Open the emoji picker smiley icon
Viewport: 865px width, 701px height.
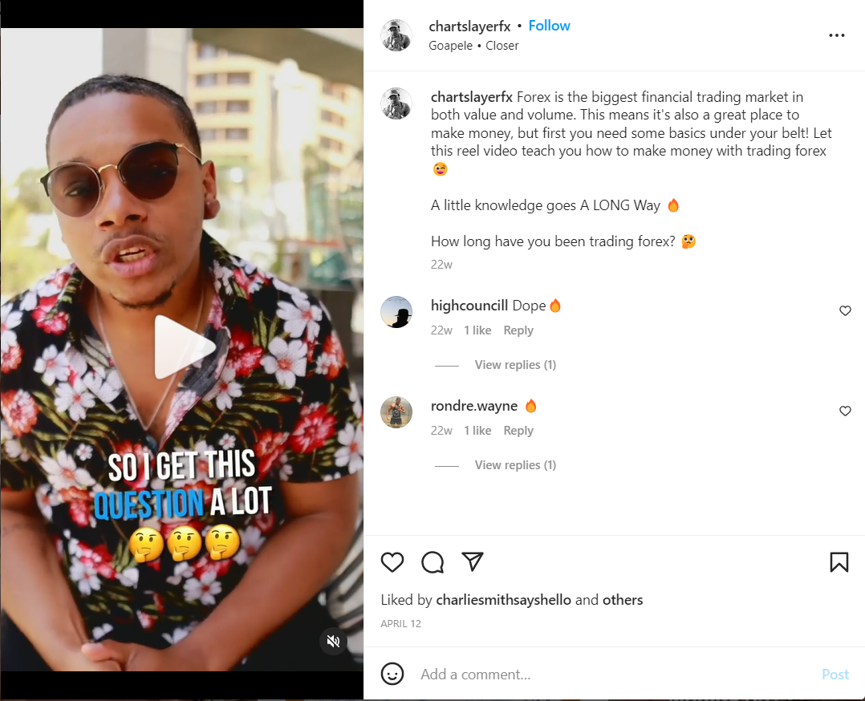tap(392, 674)
